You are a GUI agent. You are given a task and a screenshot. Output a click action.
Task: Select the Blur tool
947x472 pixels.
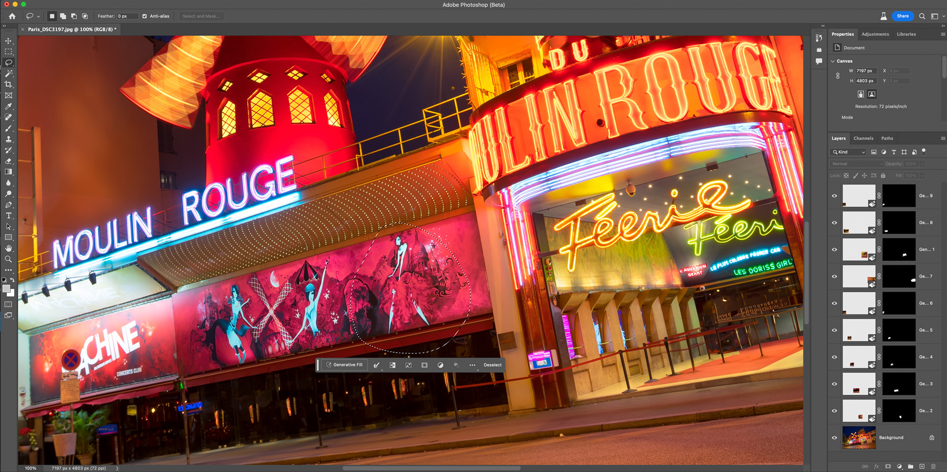tap(8, 183)
